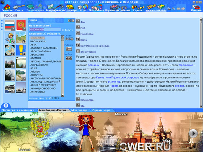Select the Слово ABB search mode
This screenshot has width=203, height=152.
69,39
